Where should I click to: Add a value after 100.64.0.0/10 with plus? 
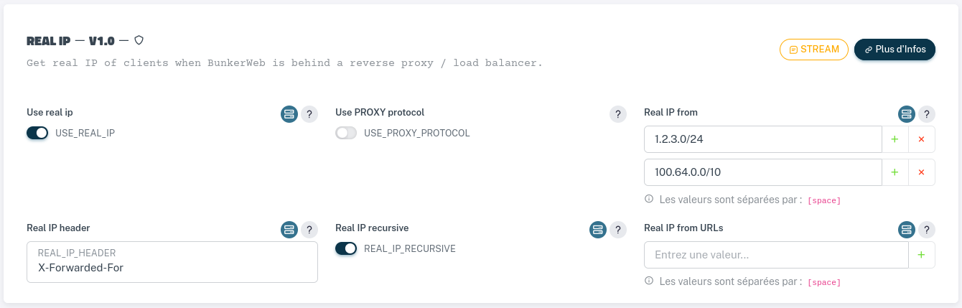pyautogui.click(x=895, y=172)
